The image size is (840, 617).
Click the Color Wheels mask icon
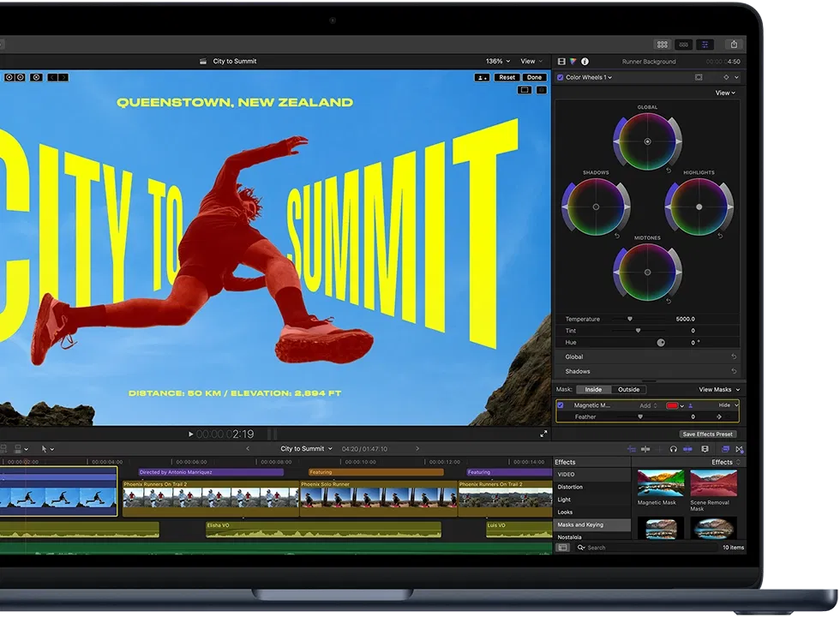(x=699, y=77)
